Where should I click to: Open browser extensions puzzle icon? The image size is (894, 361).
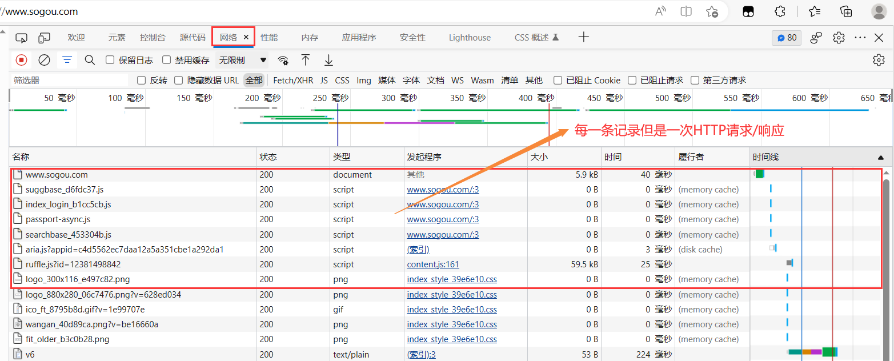(780, 11)
